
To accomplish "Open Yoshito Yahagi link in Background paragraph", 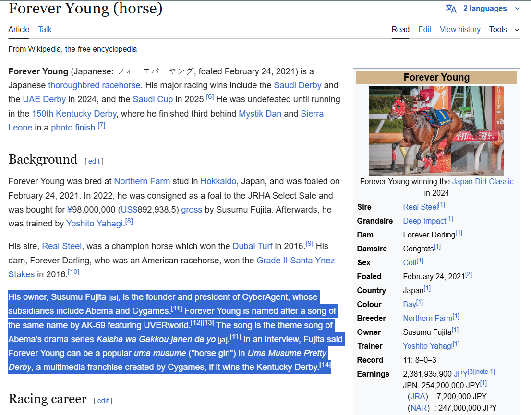I will (x=95, y=224).
